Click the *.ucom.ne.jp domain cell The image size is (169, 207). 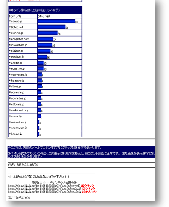click(x=23, y=93)
